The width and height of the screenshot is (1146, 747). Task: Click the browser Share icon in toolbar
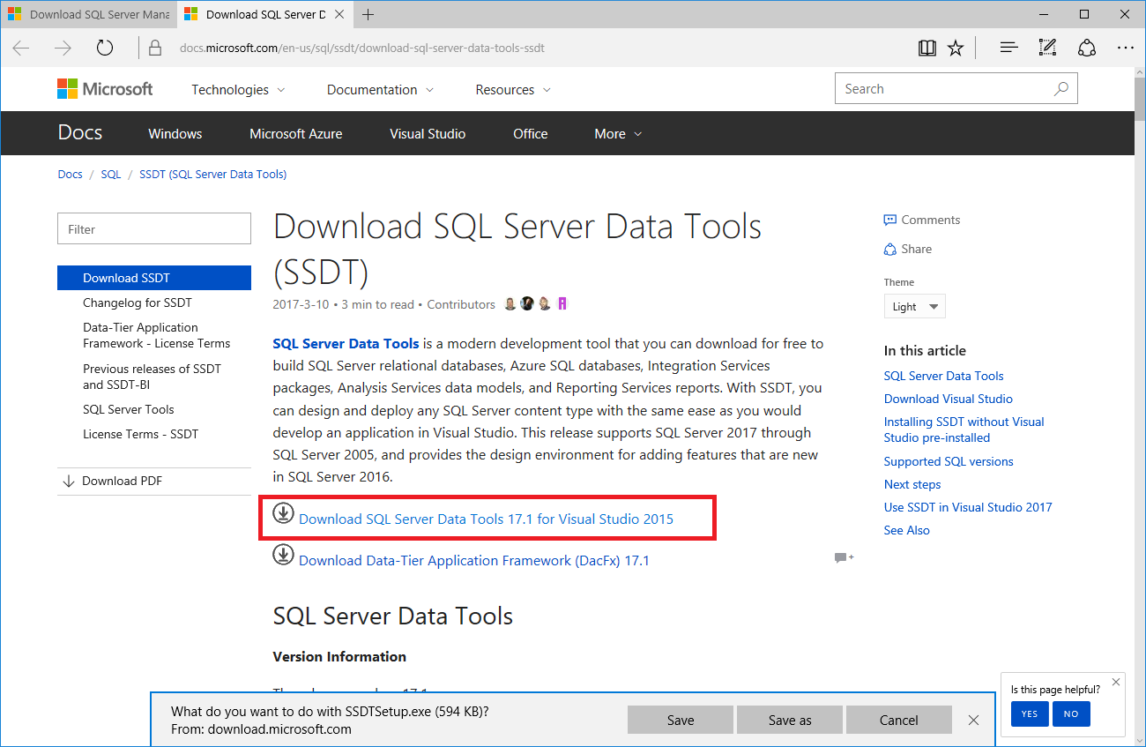point(1087,48)
